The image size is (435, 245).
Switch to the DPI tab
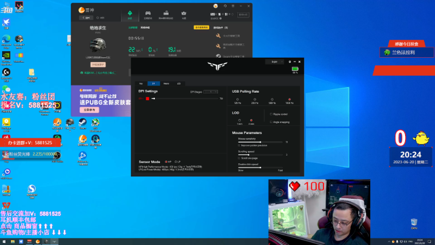[153, 83]
